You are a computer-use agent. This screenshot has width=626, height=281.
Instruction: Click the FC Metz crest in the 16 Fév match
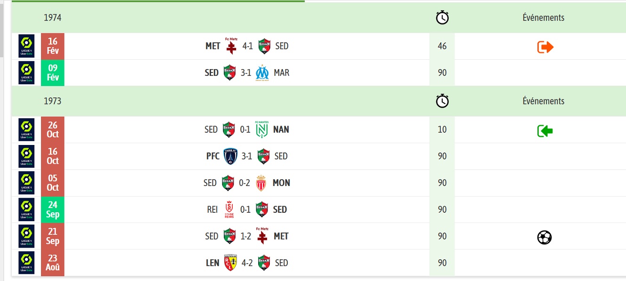coord(231,45)
